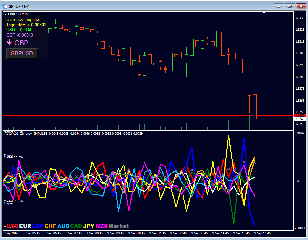This screenshot has height=240, width=308.
Task: Click the TriggerMFib=0.00502 label
Action: pos(26,25)
